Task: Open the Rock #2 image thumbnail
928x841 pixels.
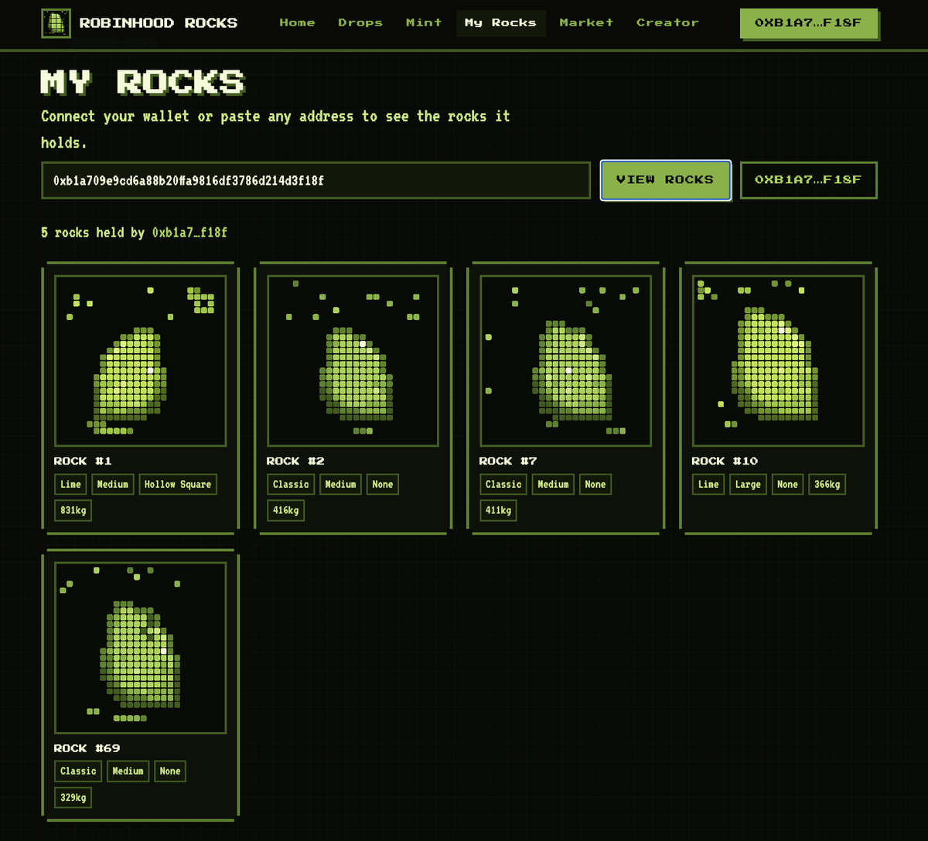Action: pos(353,361)
